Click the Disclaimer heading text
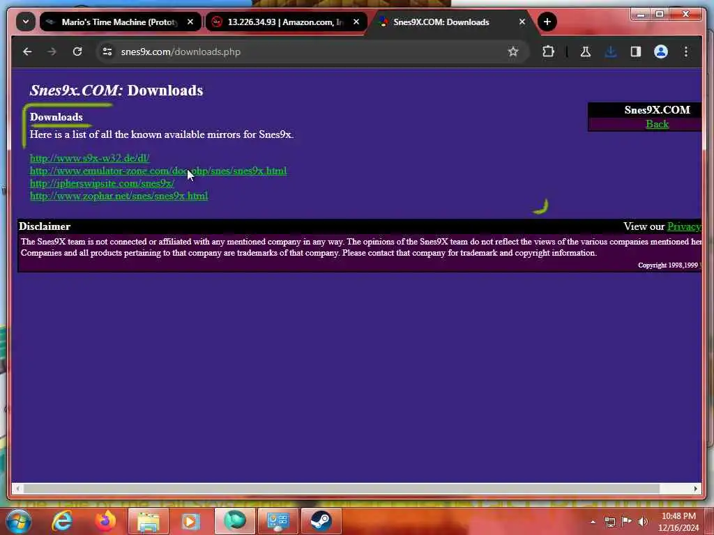 [45, 226]
